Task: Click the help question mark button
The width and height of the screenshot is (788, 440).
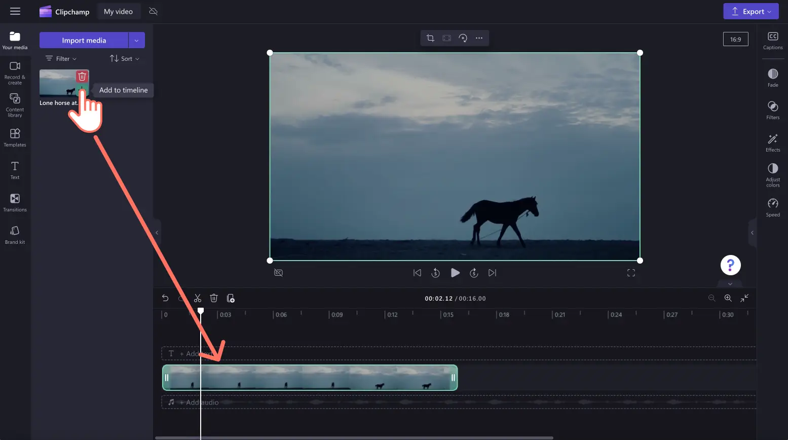Action: click(x=730, y=265)
